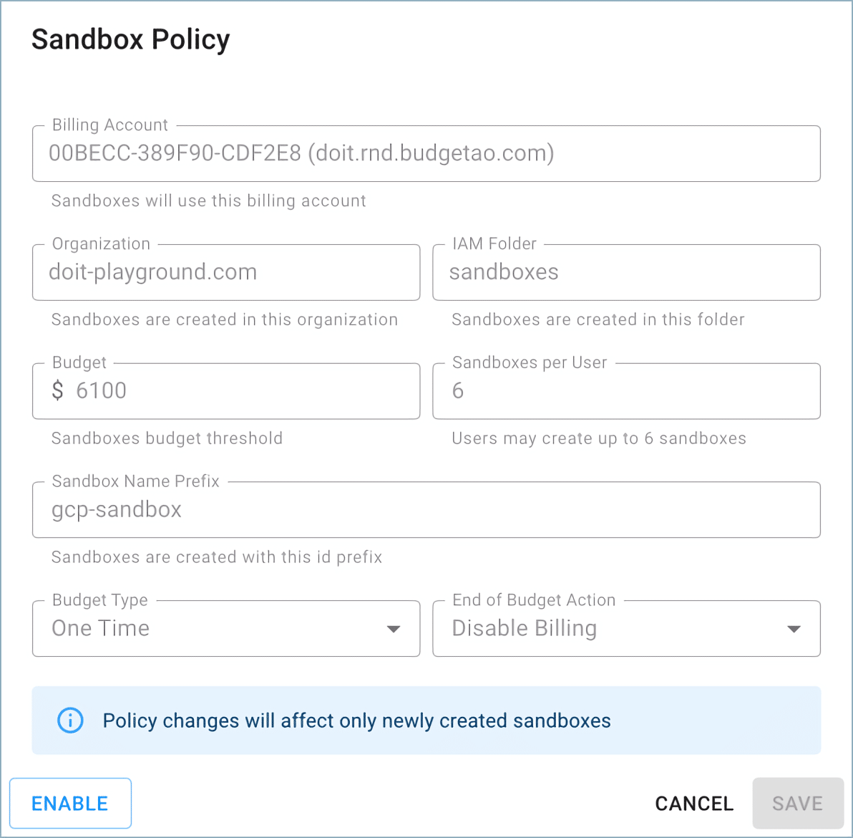Click the dollar sign in the Budget field
This screenshot has width=853, height=838.
pos(58,391)
